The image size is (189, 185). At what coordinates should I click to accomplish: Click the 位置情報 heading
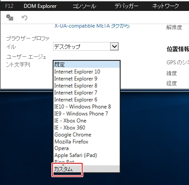(178, 49)
